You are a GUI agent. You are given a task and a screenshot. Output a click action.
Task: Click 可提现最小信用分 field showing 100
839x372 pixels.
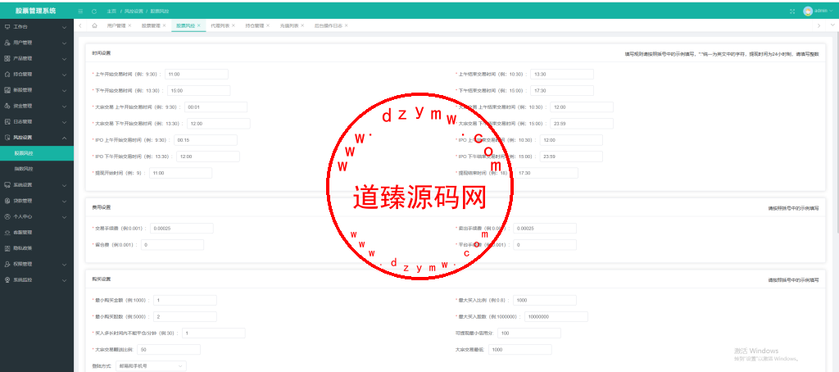pos(529,333)
